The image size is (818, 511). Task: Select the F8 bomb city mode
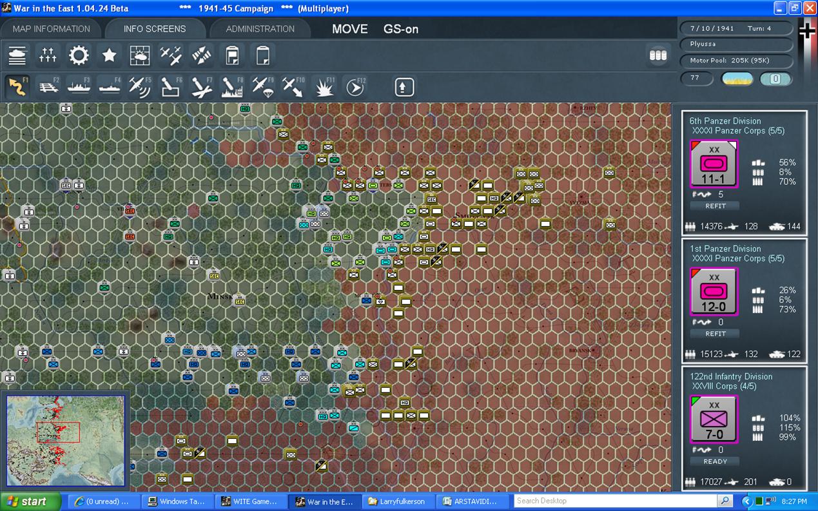[232, 86]
